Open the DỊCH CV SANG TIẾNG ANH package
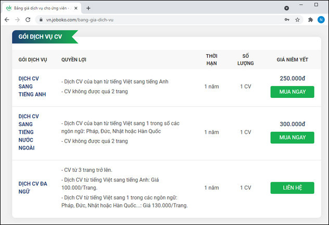This screenshot has height=225, width=329. tap(32, 86)
